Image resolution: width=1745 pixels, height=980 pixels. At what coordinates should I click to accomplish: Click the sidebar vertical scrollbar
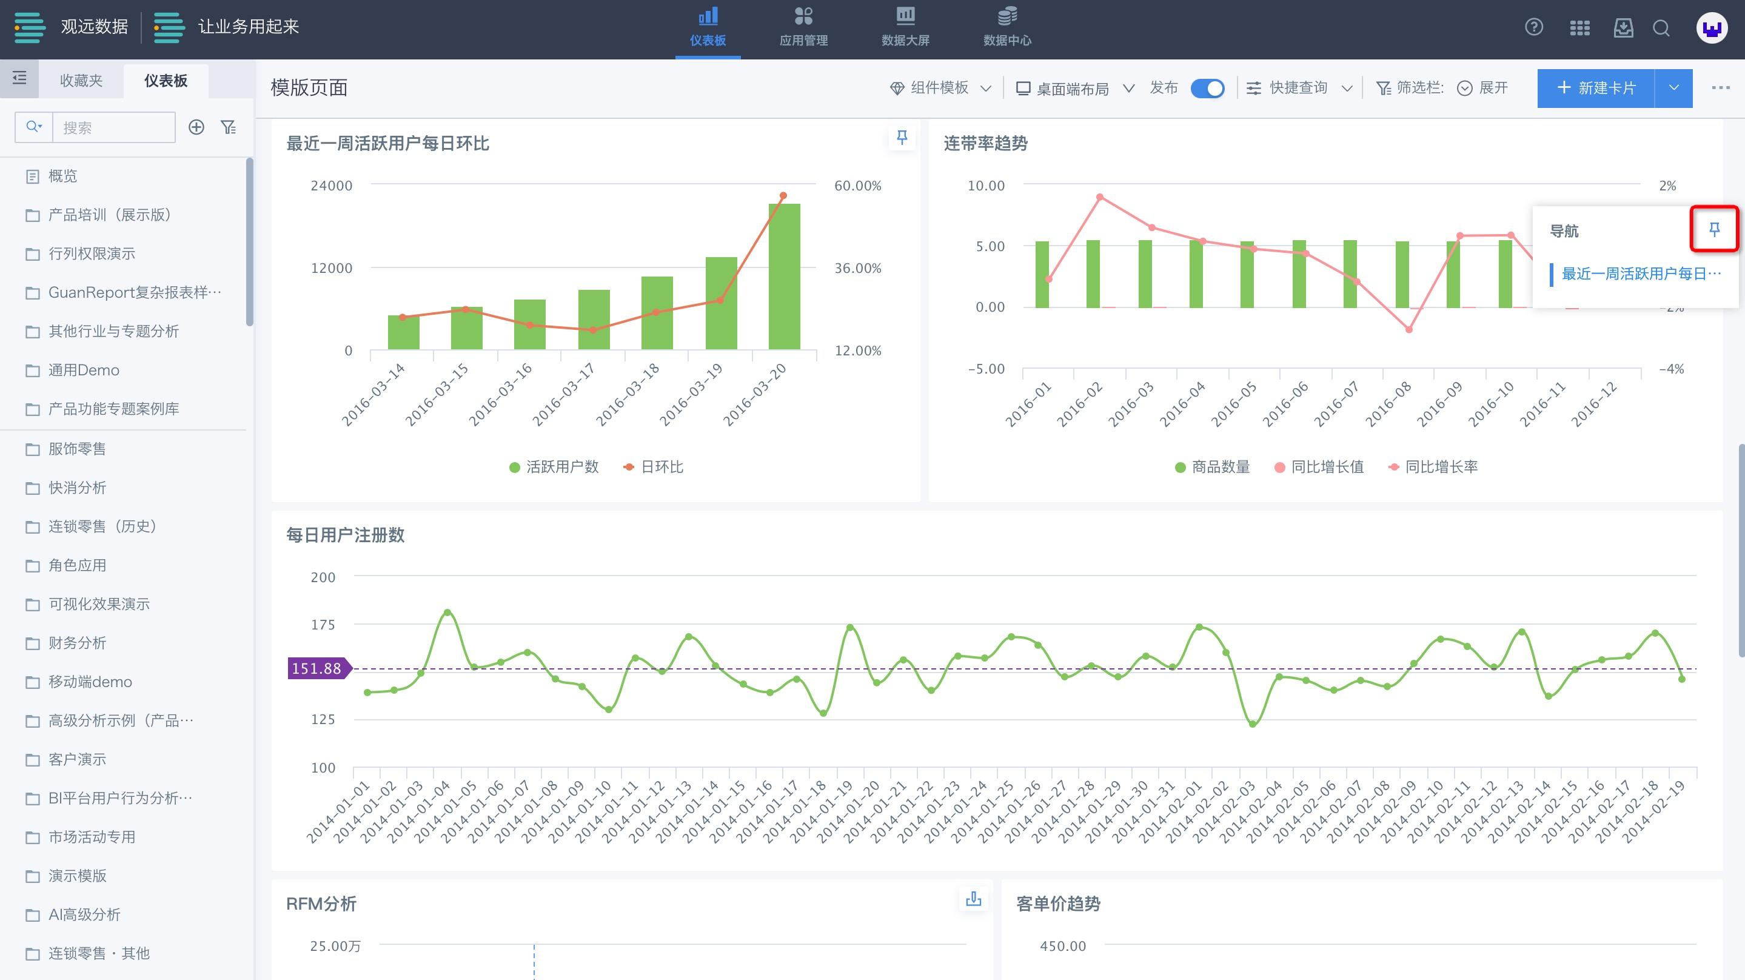coord(250,242)
